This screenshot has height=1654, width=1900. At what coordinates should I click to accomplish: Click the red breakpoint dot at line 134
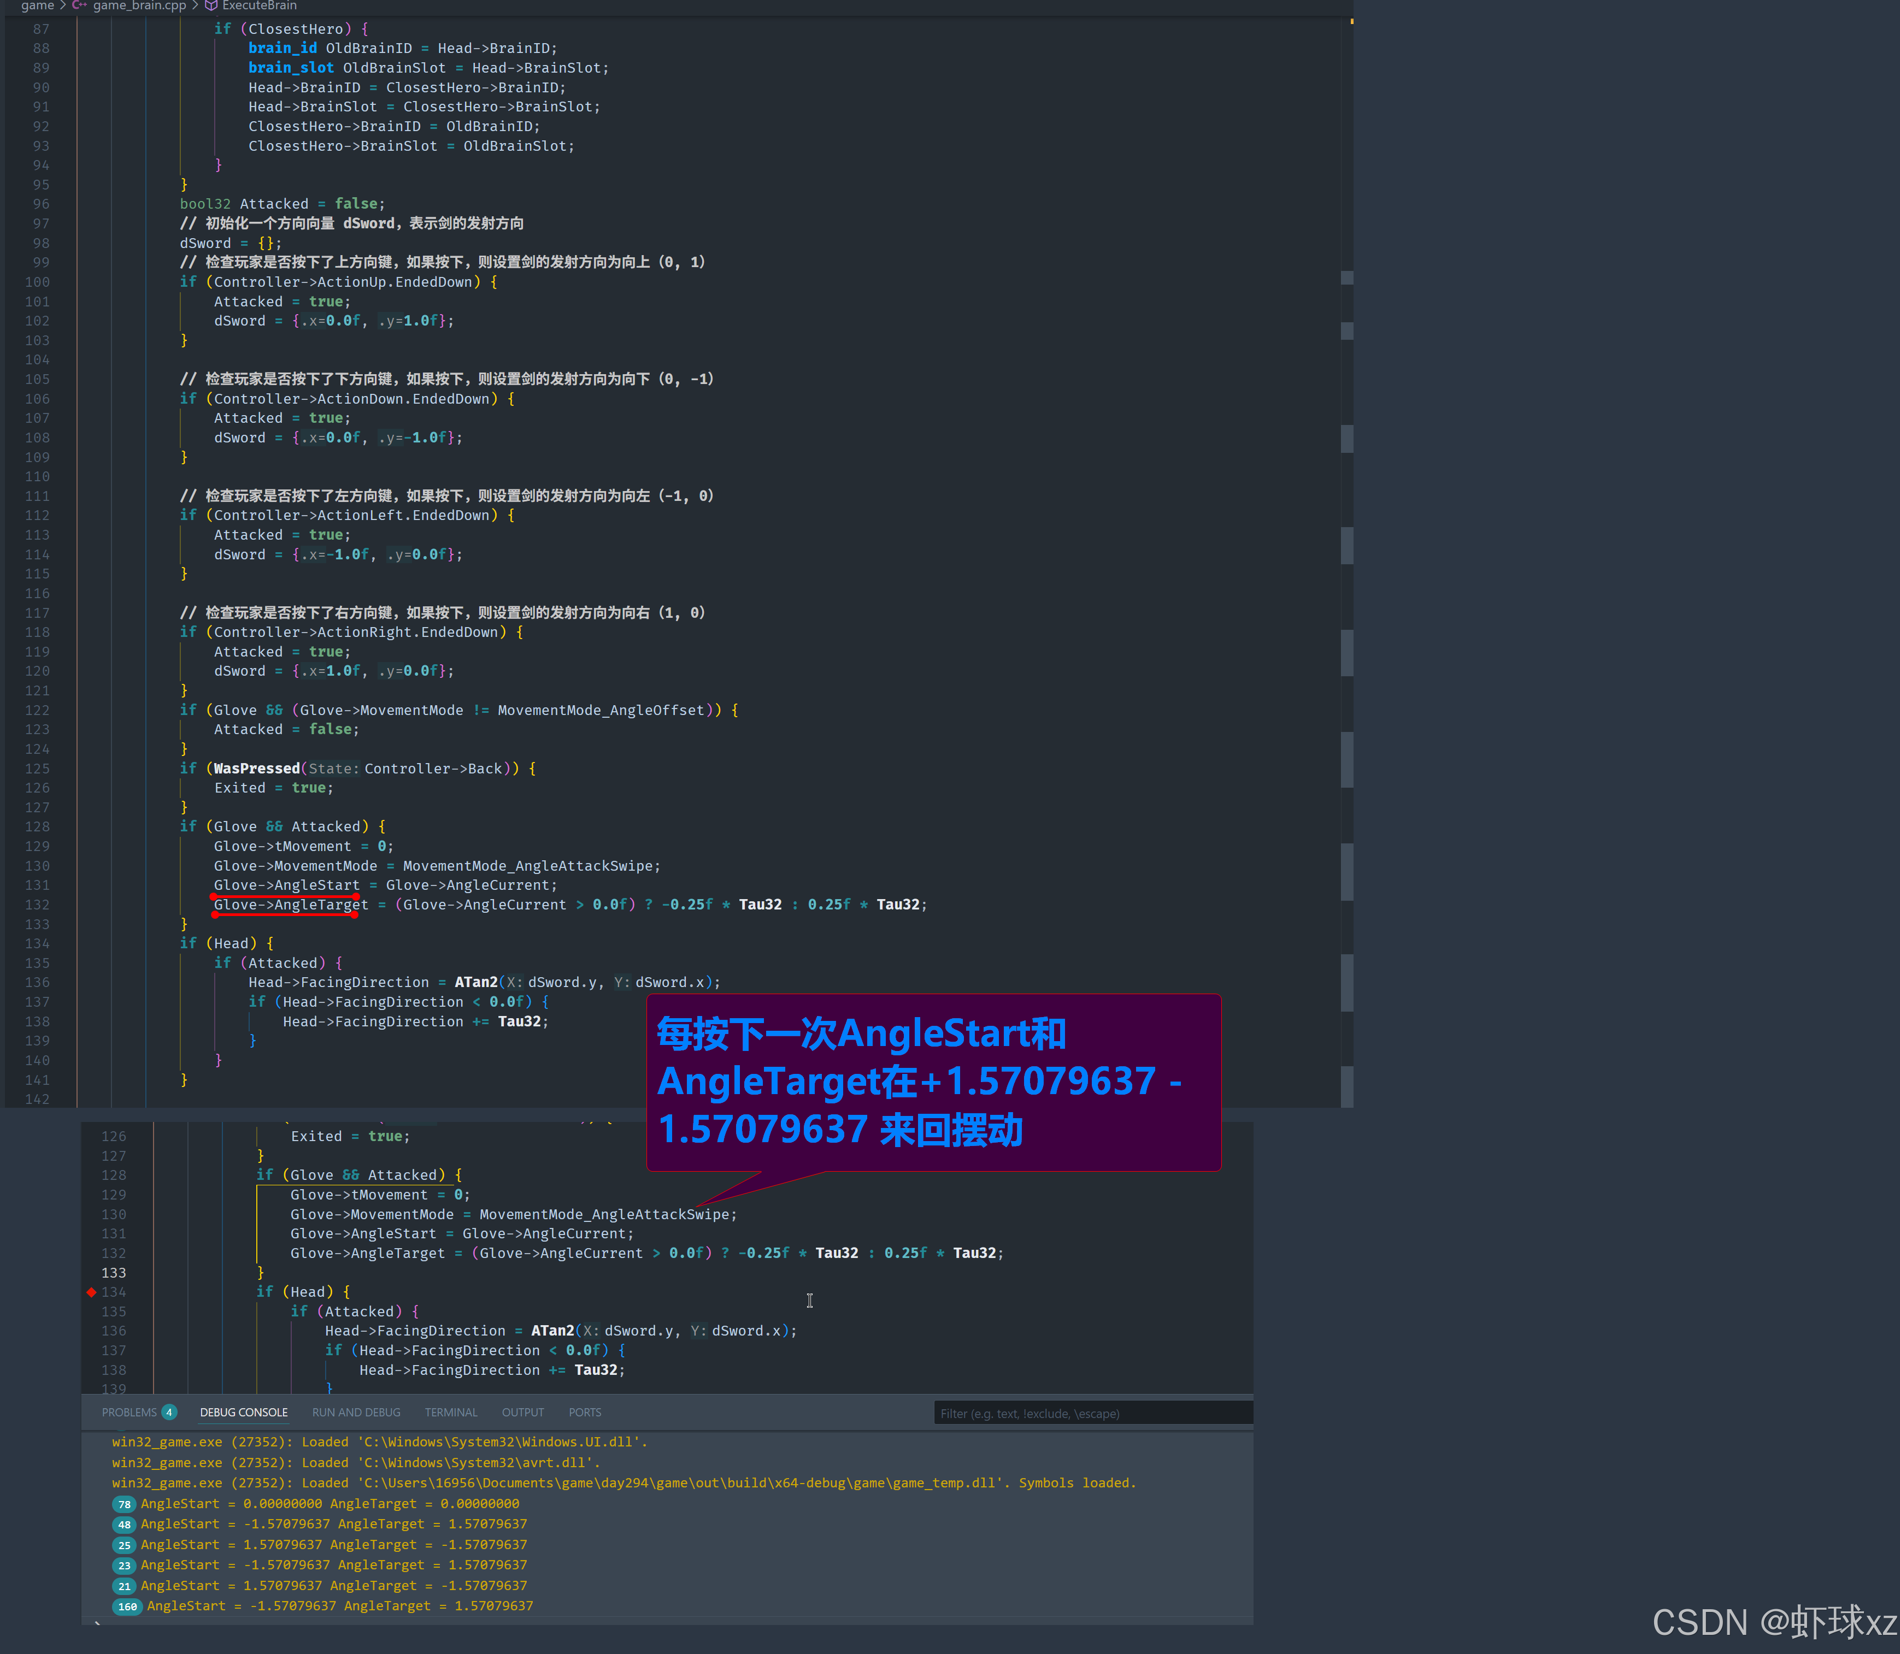pyautogui.click(x=91, y=1292)
